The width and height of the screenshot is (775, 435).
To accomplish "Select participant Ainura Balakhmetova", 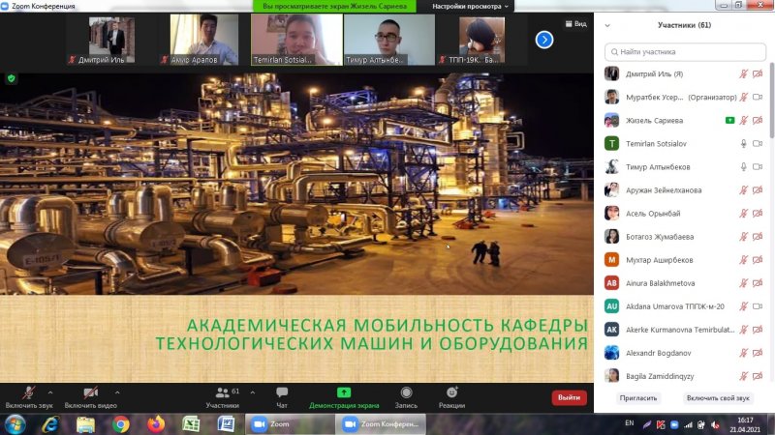I will pyautogui.click(x=684, y=283).
